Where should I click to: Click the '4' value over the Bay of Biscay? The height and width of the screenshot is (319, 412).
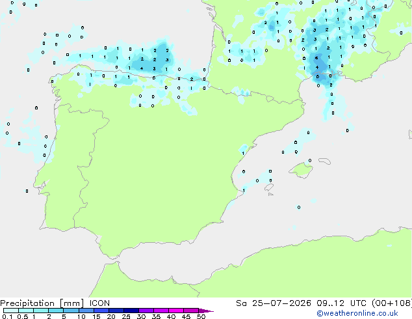[x=142, y=68]
